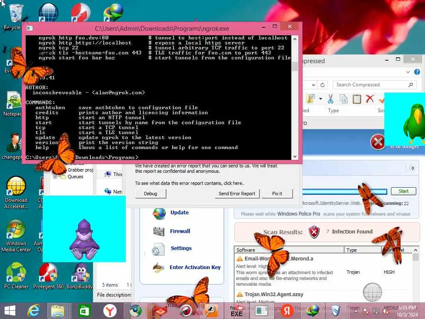425x319 pixels.
Task: Click the Software column header in scan results
Action: point(289,250)
